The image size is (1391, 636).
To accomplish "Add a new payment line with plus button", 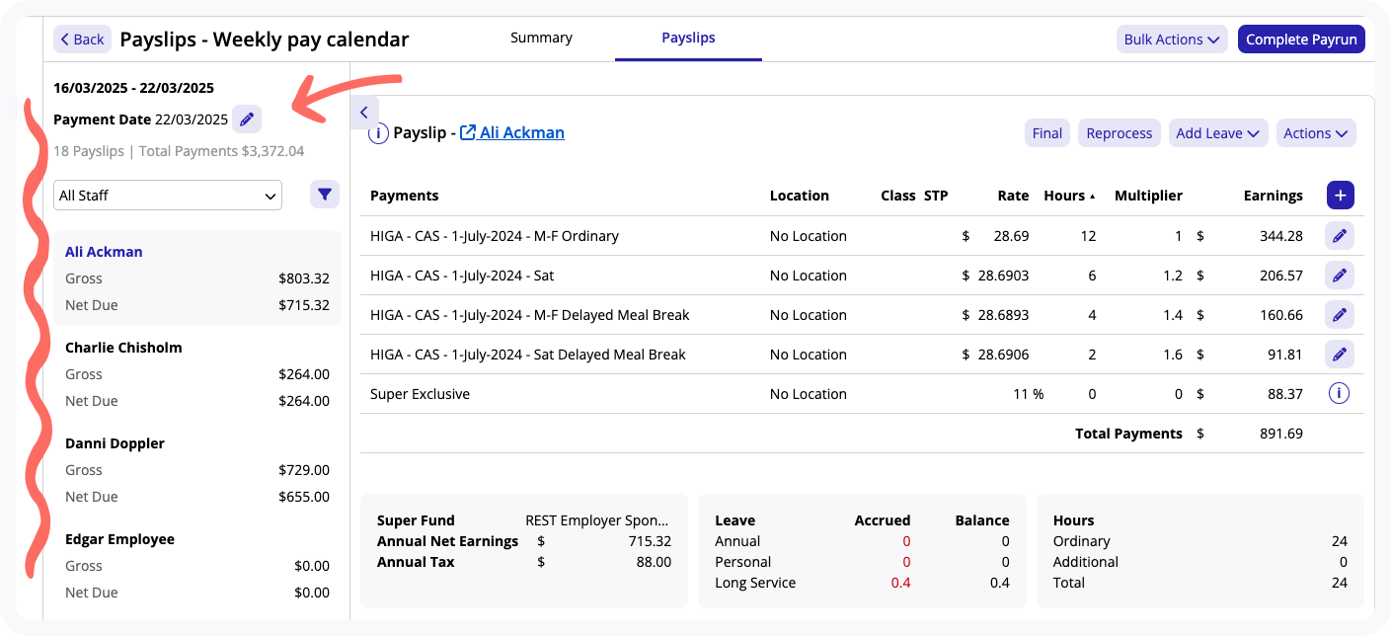I will click(x=1340, y=196).
